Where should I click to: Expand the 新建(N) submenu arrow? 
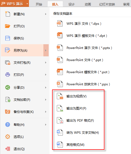tap(46, 14)
